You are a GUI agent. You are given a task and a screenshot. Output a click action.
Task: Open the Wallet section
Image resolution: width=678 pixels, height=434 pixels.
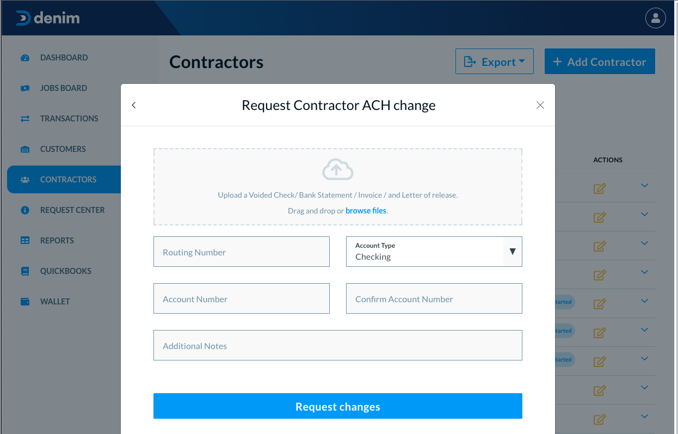[x=55, y=302]
